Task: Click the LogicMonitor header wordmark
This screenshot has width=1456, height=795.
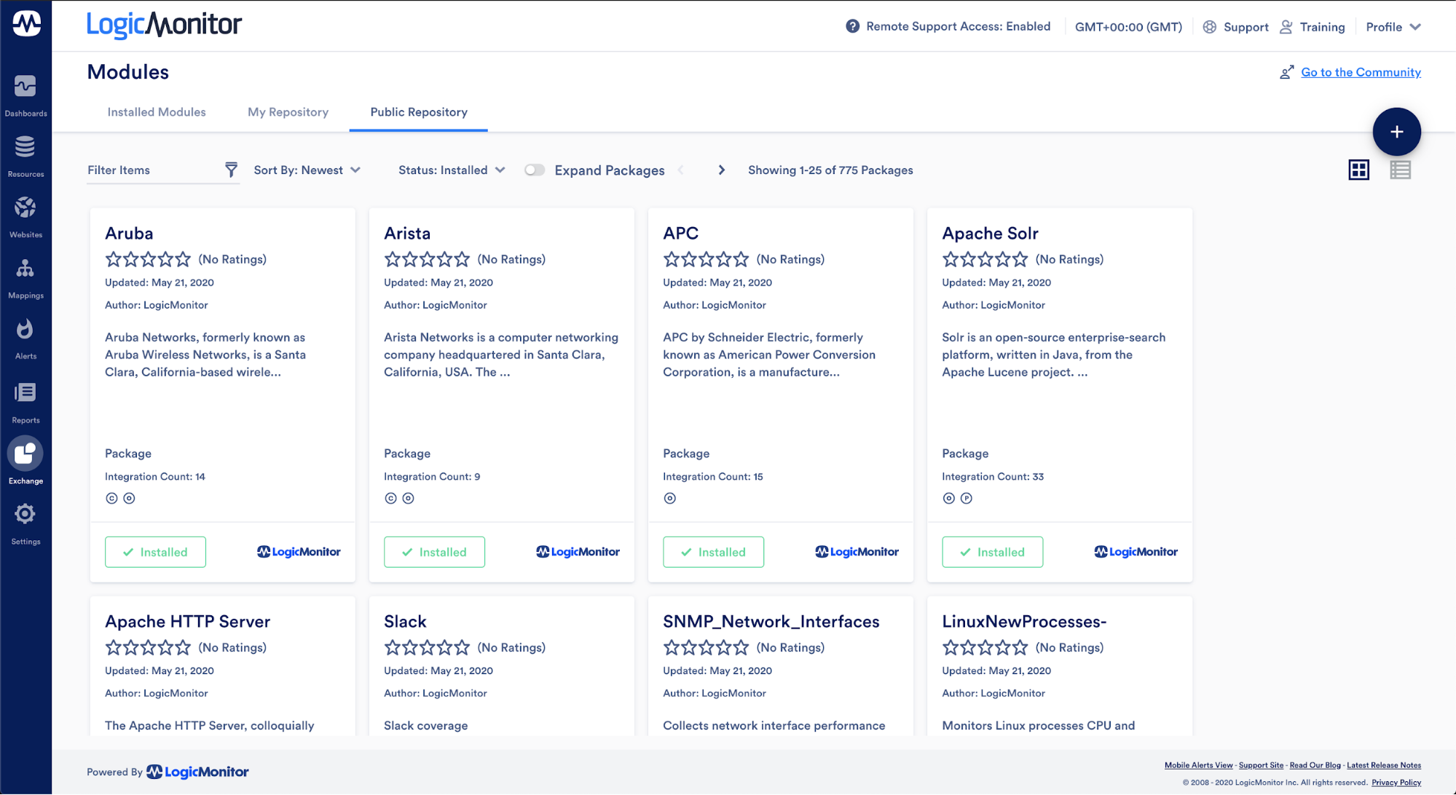Action: [x=164, y=25]
